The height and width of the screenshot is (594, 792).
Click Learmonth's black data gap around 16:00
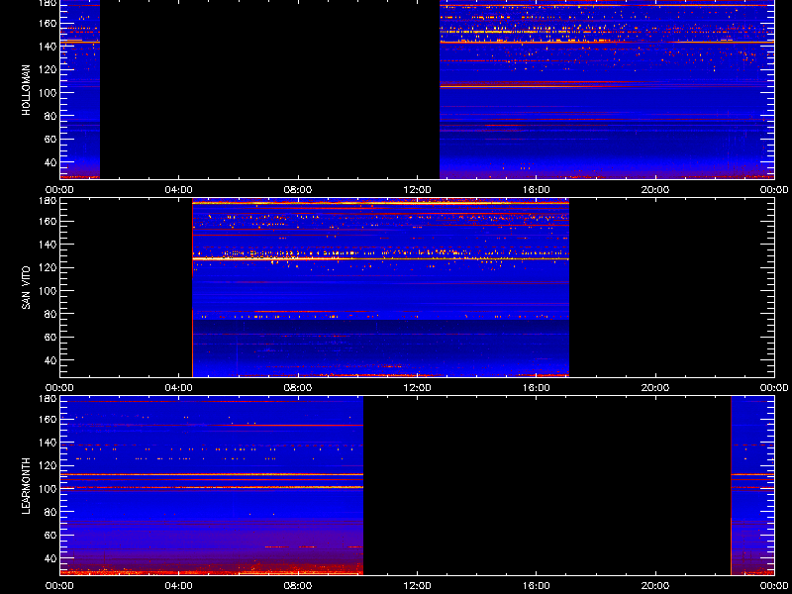pos(547,485)
